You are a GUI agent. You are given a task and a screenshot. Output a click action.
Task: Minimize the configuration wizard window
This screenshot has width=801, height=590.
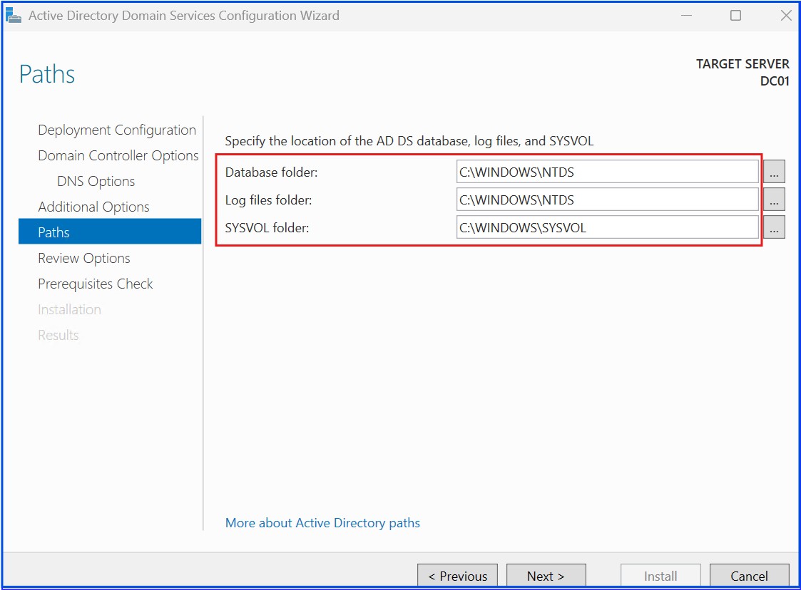click(x=685, y=15)
